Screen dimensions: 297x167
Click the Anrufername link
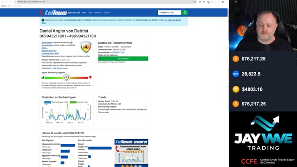[47, 45]
